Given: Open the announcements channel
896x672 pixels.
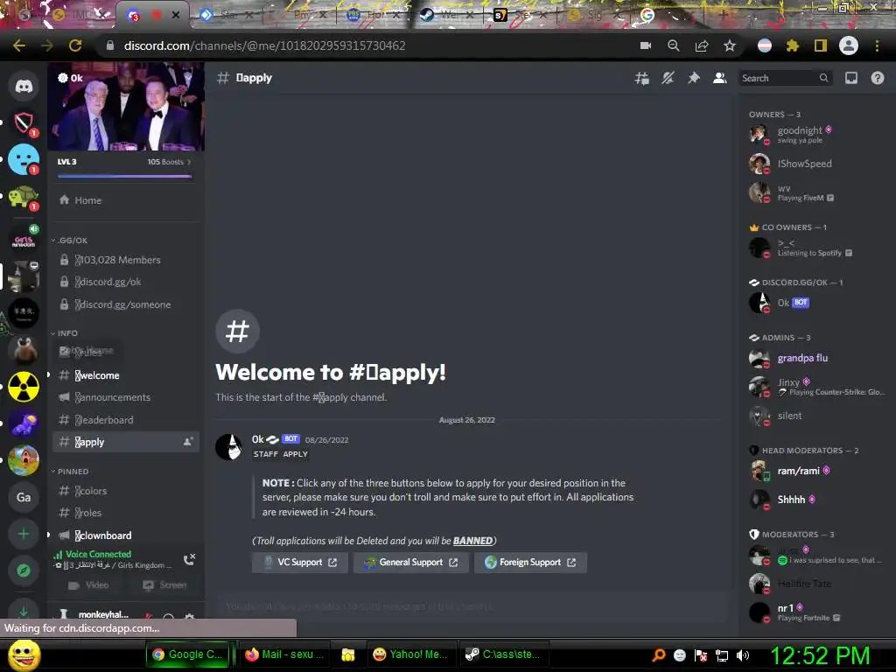Looking at the screenshot, I should click(126, 397).
